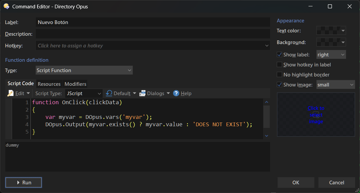This screenshot has height=193, width=360.
Task: Click the Help question mark icon
Action: click(176, 93)
